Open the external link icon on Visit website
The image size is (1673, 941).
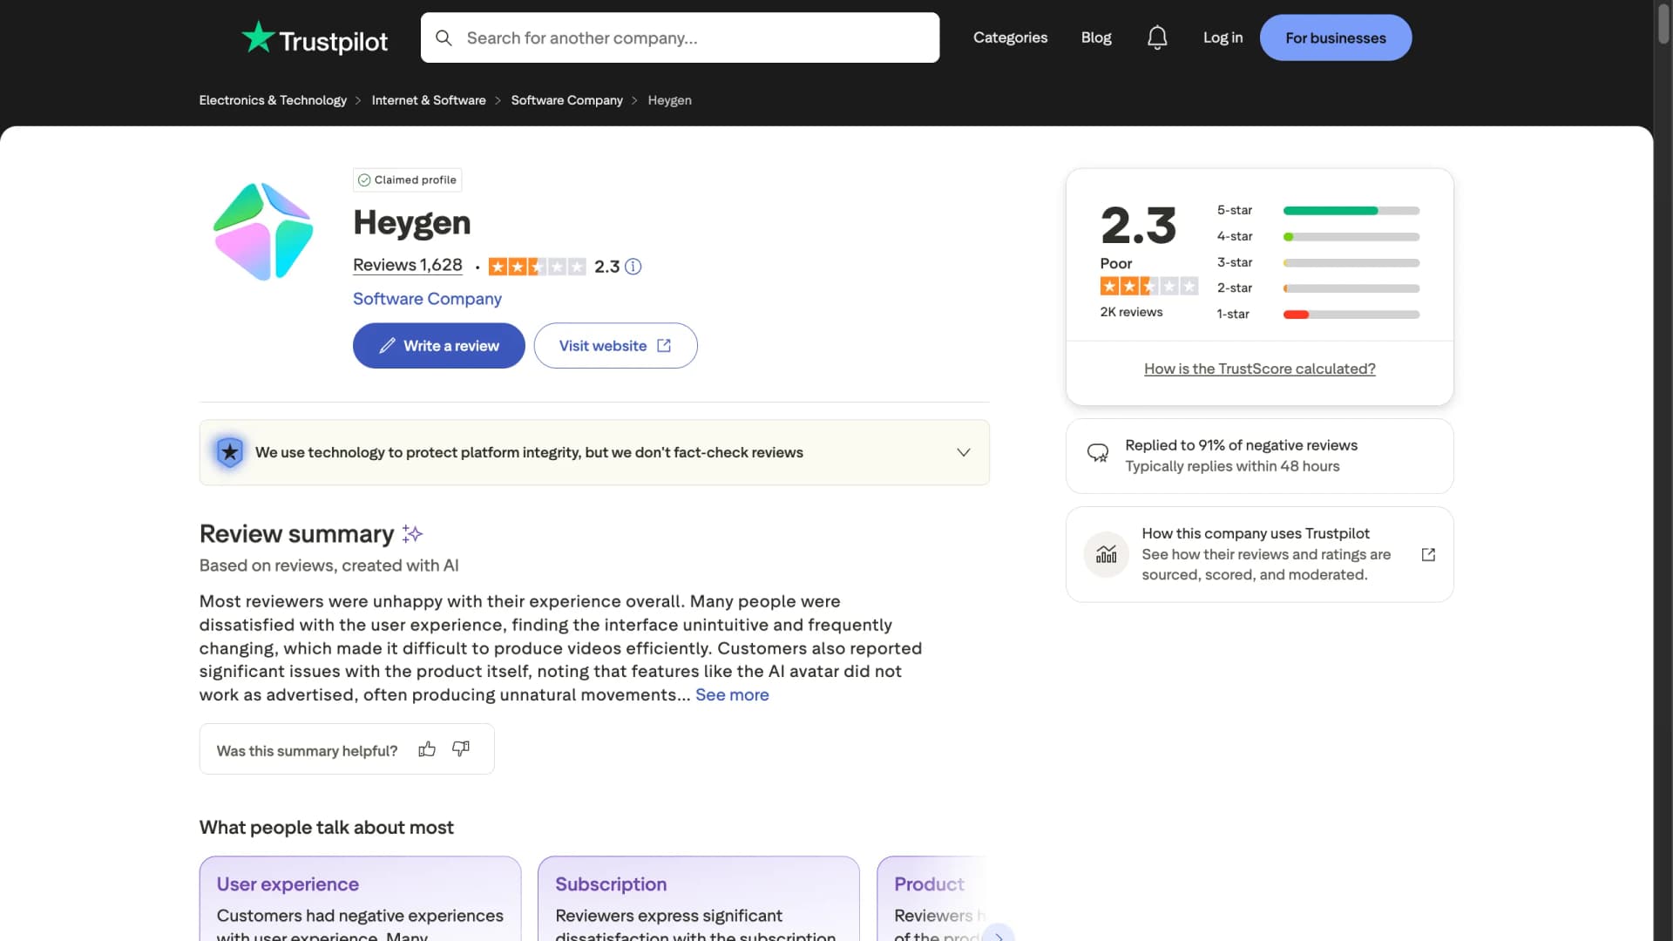coord(663,345)
